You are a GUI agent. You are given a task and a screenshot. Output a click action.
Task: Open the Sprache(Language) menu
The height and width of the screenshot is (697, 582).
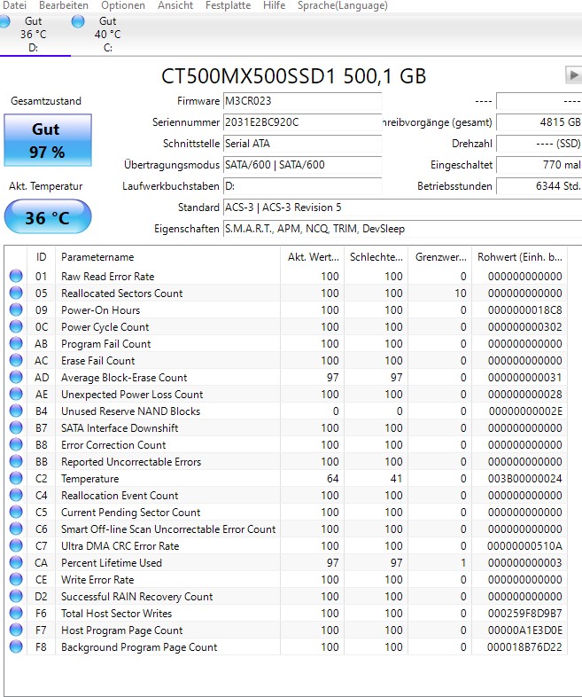[342, 5]
